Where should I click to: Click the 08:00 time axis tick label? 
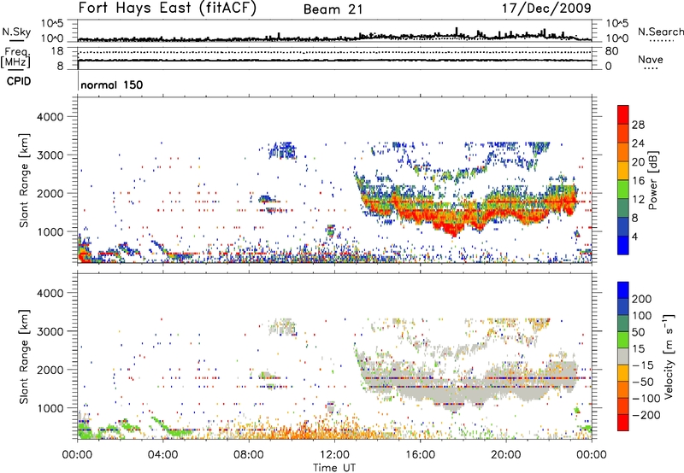point(249,455)
